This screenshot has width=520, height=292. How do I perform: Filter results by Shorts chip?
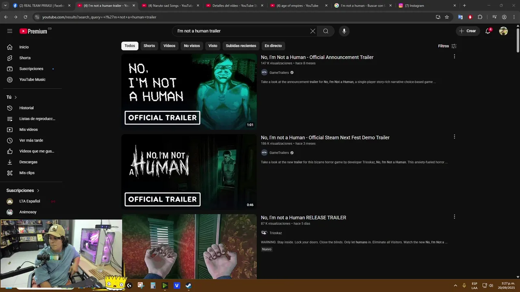[149, 46]
